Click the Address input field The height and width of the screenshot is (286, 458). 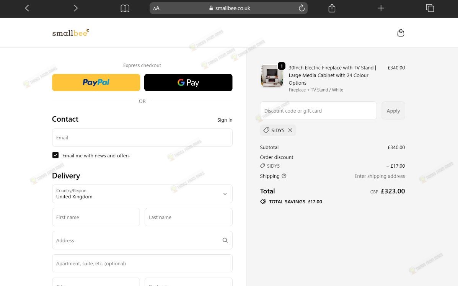coord(142,240)
